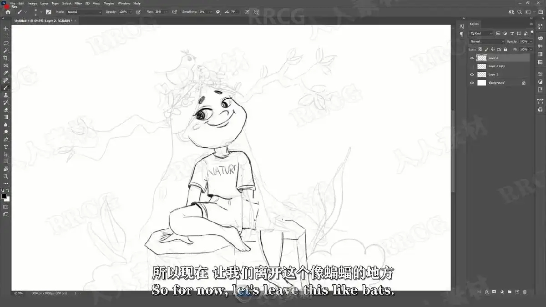This screenshot has height=307, width=546.
Task: Toggle lock transparent pixels
Action: point(480,49)
